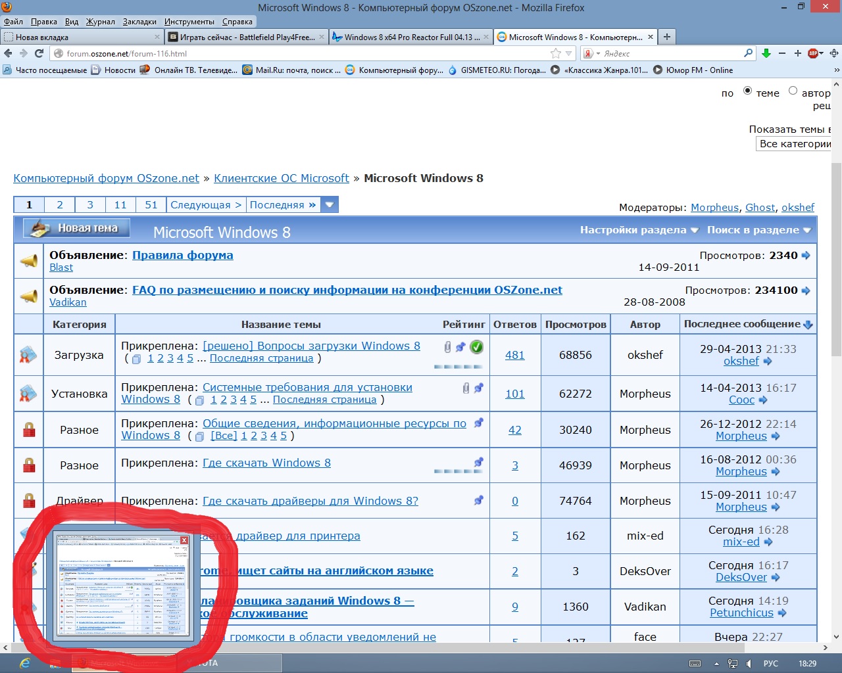The height and width of the screenshot is (673, 842).
Task: Open the new tab plus button
Action: pos(667,37)
